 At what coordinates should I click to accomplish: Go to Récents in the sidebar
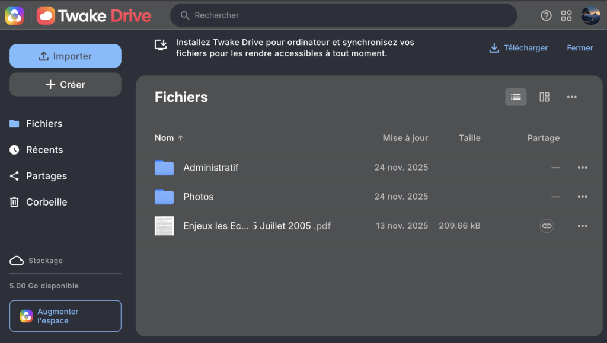click(x=44, y=150)
